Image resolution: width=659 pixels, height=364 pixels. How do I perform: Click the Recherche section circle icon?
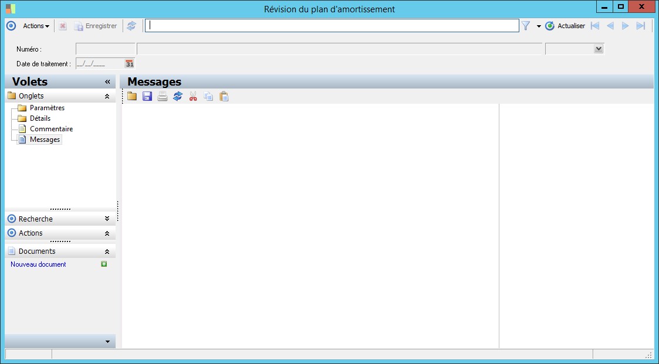12,219
